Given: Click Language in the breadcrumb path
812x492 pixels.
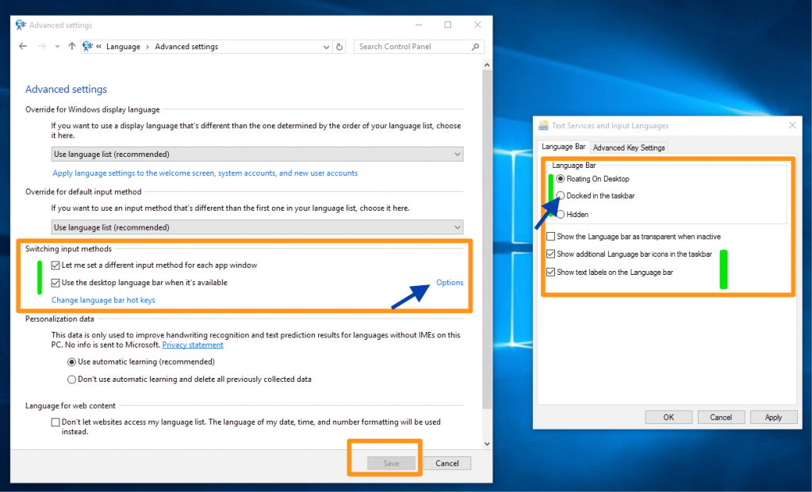Looking at the screenshot, I should tap(123, 47).
